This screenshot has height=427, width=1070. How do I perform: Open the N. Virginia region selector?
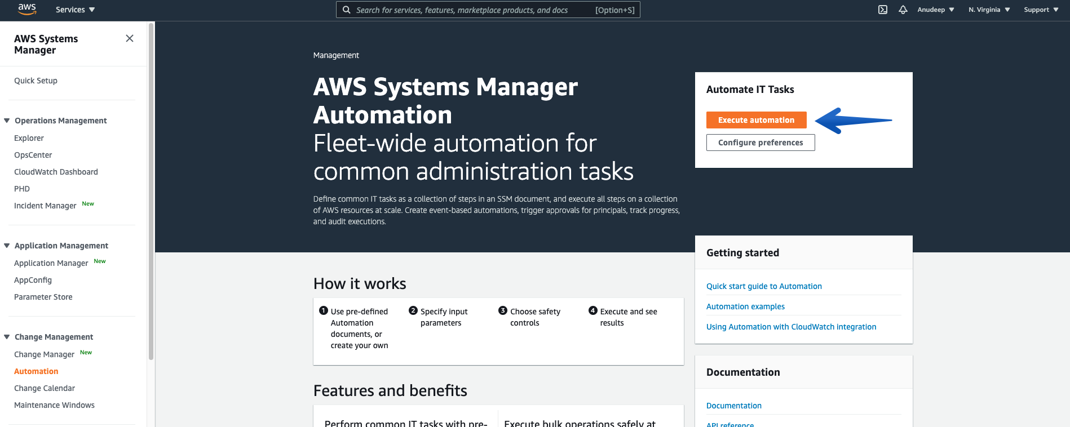click(989, 10)
